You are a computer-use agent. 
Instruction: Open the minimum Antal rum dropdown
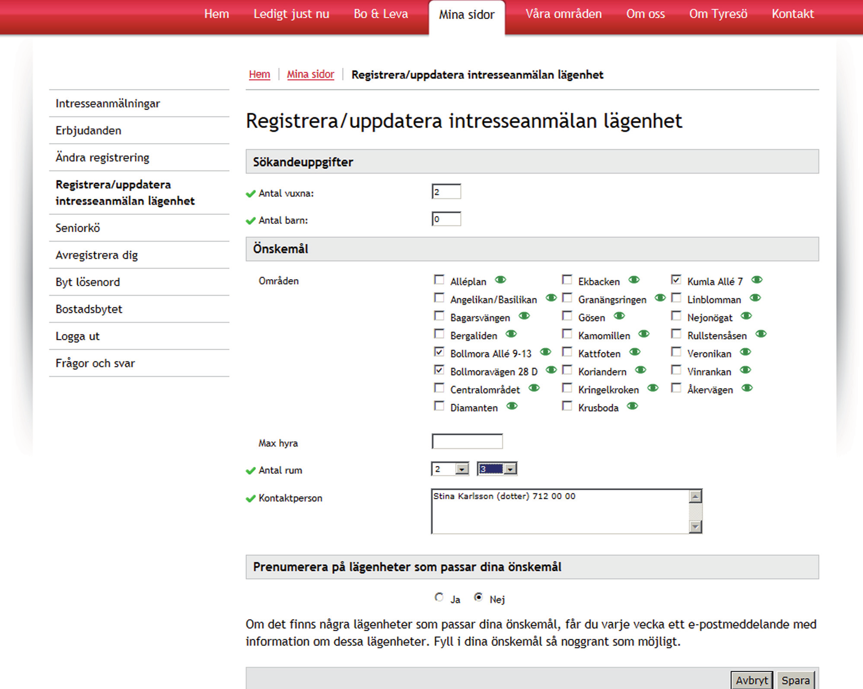(x=450, y=469)
